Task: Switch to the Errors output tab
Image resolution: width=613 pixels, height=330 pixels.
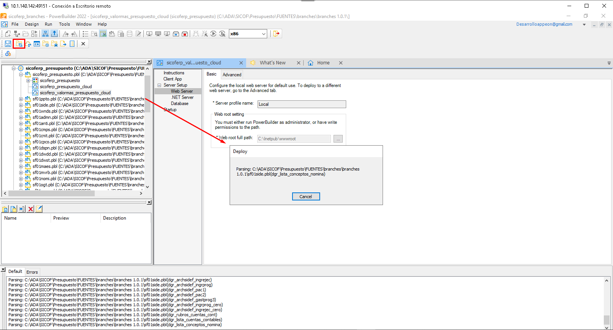Action: pyautogui.click(x=32, y=272)
